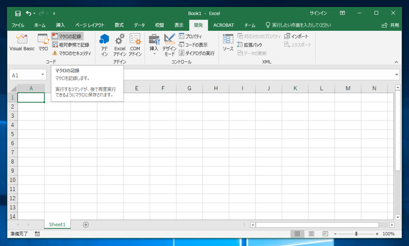The width and height of the screenshot is (409, 246).
Task: Select column H header
Action: [216, 88]
